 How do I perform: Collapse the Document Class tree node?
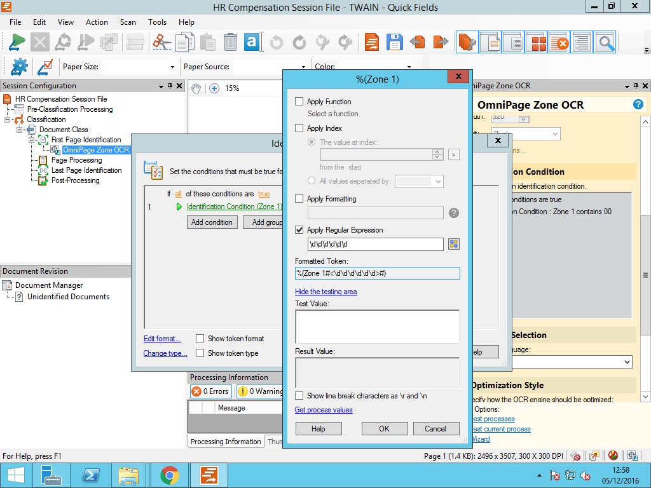point(20,130)
